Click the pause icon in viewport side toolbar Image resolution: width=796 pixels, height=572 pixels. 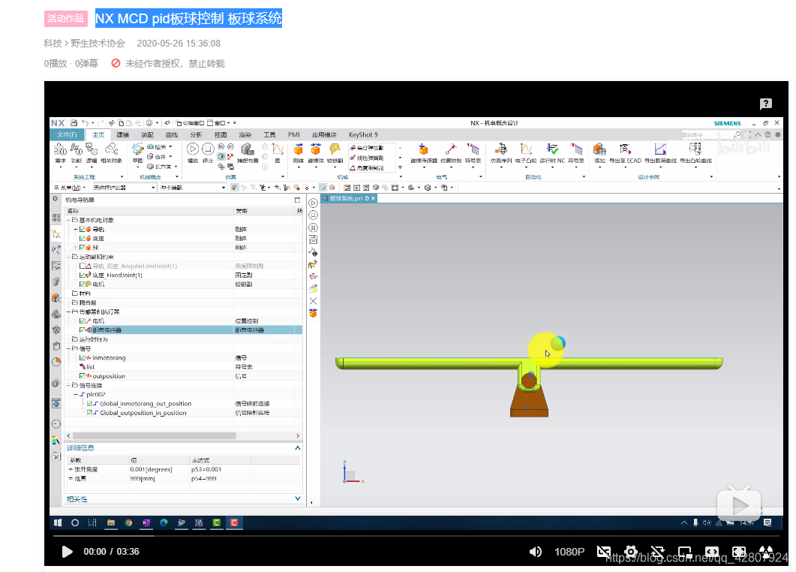pos(313,227)
